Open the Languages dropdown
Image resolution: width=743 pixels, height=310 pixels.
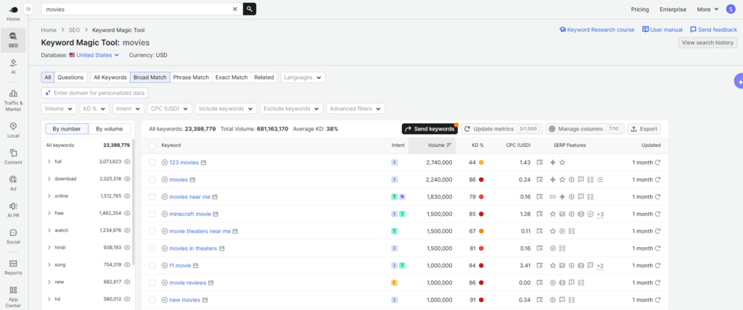tap(303, 77)
